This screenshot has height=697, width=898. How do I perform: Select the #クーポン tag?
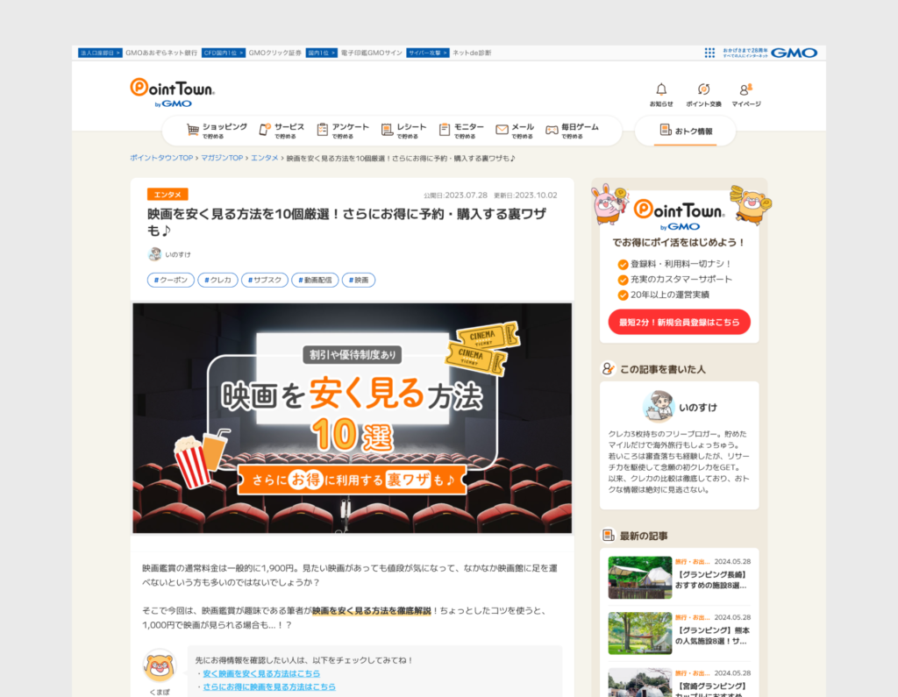point(171,280)
